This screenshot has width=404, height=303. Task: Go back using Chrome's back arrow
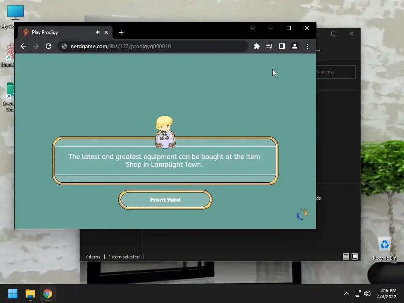(23, 46)
